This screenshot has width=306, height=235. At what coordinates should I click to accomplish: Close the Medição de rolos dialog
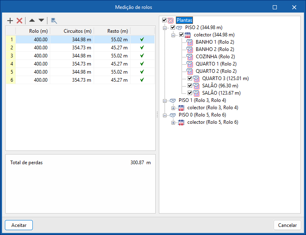[x=294, y=7]
